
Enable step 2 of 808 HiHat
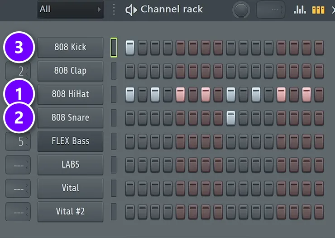pyautogui.click(x=143, y=94)
